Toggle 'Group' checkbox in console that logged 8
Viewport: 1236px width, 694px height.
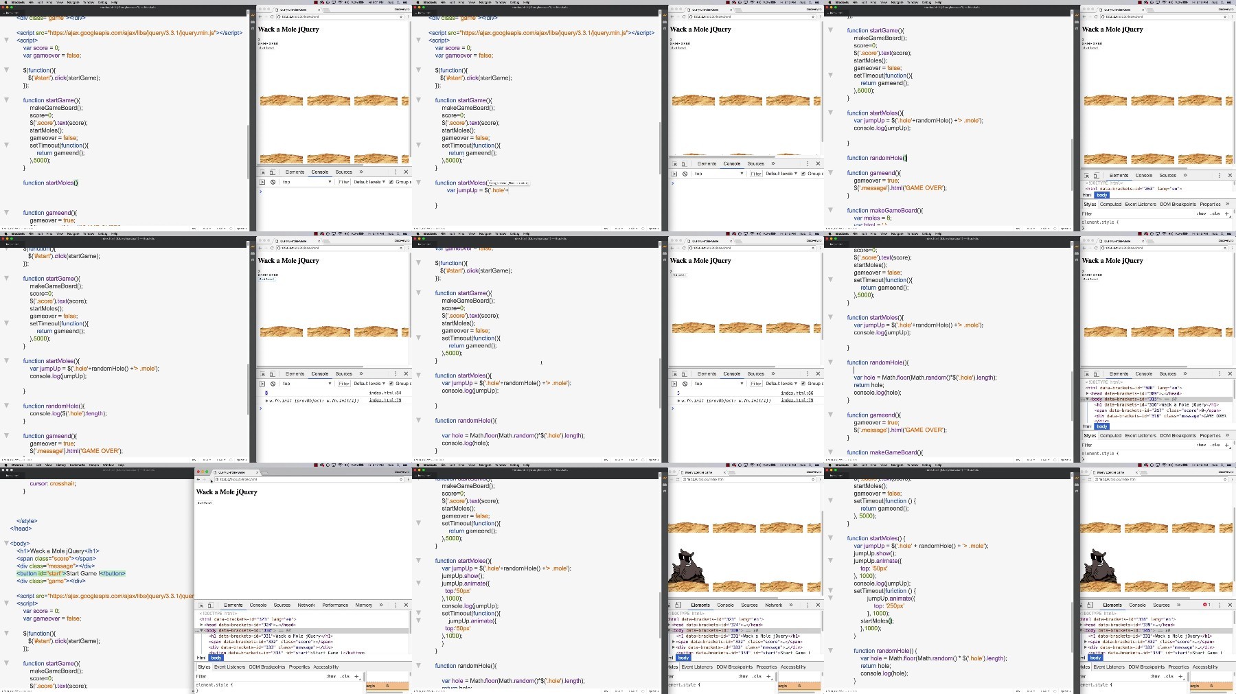[x=391, y=384]
